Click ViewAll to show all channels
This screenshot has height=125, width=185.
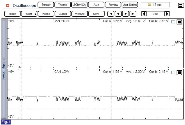[x=80, y=14]
